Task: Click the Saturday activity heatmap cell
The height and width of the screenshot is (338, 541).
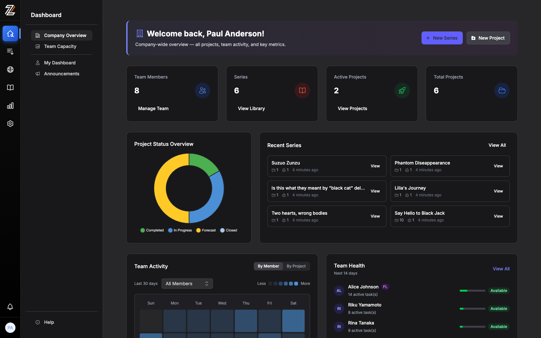Action: [293, 321]
